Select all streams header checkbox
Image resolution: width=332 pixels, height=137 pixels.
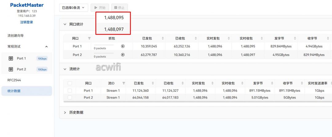tap(70, 83)
